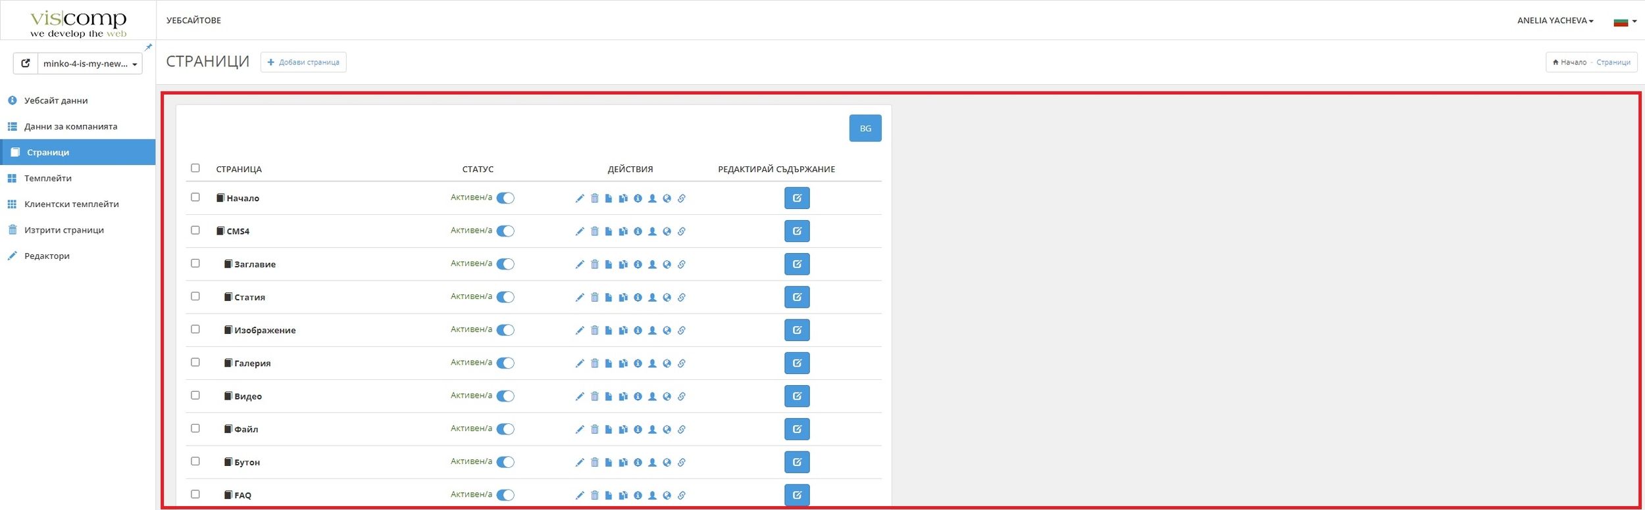Click the Добави страница button
Viewport: 1645px width, 510px height.
pyautogui.click(x=303, y=62)
